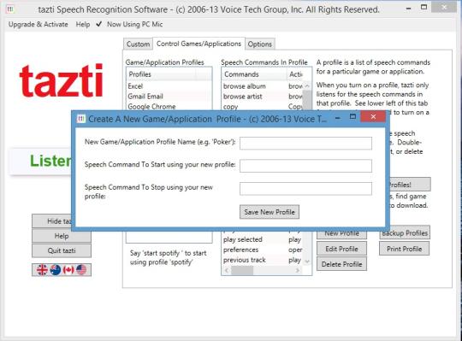
Task: Click the tazti icon in main title bar
Action: (10, 9)
